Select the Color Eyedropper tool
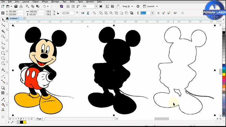Image resolution: width=226 pixels, height=127 pixels. 3,99
